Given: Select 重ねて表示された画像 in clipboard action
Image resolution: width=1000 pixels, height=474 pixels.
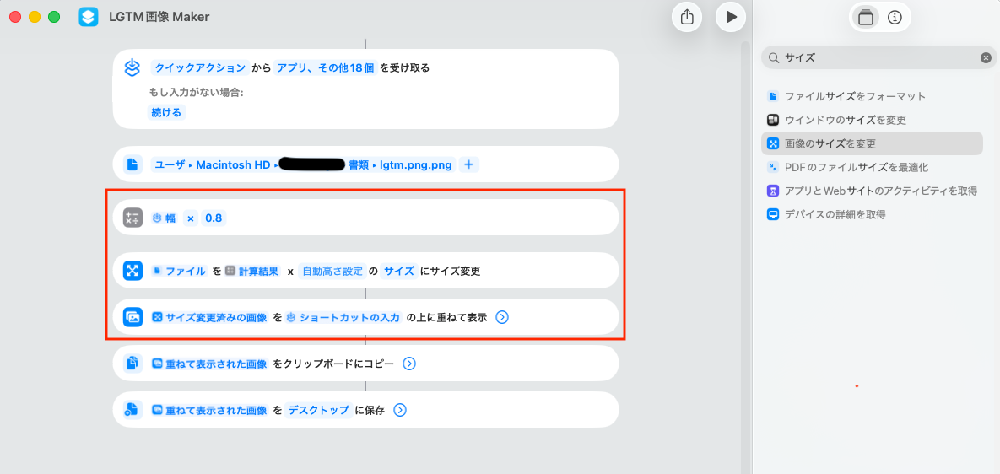Looking at the screenshot, I should pyautogui.click(x=210, y=364).
